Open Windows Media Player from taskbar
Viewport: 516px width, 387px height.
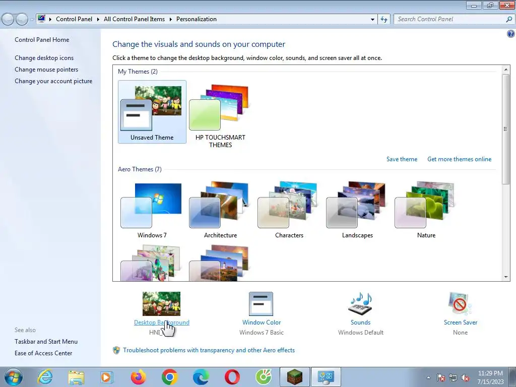tap(106, 377)
